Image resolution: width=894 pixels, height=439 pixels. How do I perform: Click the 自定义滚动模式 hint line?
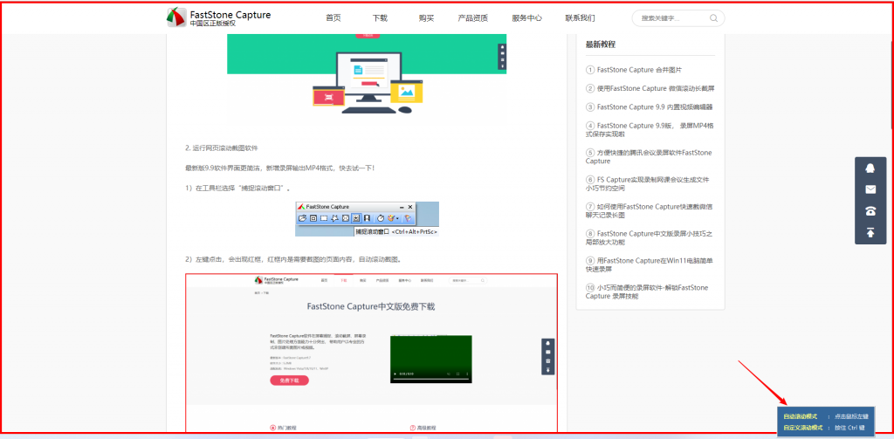[824, 428]
